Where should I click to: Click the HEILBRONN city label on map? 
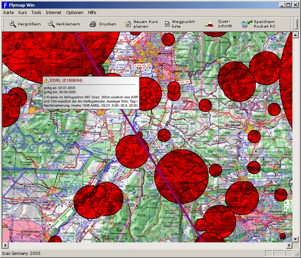click(232, 125)
